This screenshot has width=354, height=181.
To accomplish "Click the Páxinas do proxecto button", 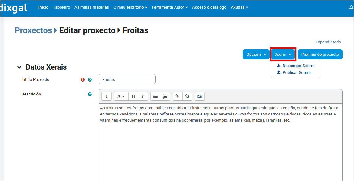I will pos(320,54).
